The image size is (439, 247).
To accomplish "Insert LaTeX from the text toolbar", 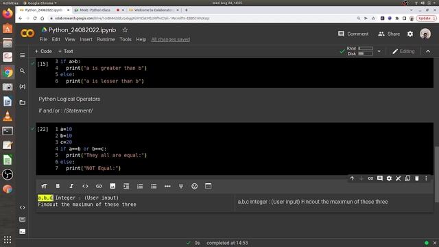I will pyautogui.click(x=181, y=186).
